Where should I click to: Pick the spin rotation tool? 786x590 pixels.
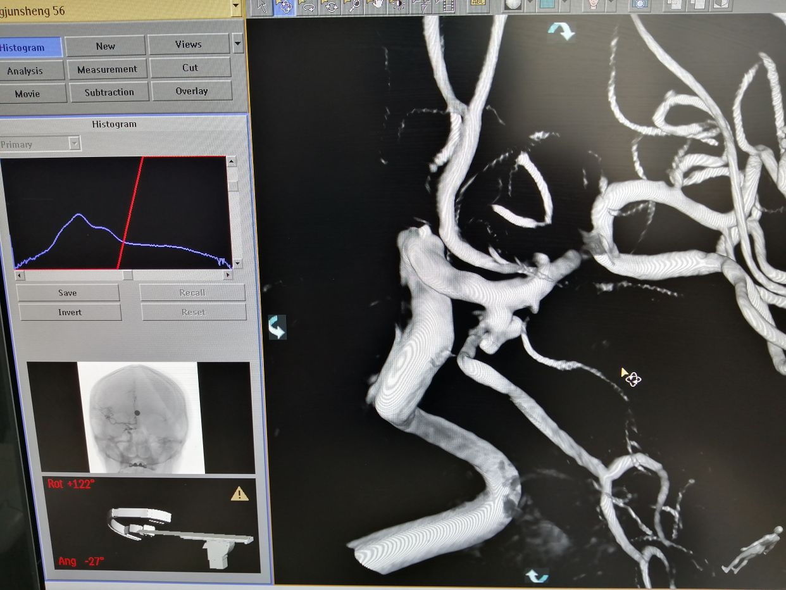[330, 6]
